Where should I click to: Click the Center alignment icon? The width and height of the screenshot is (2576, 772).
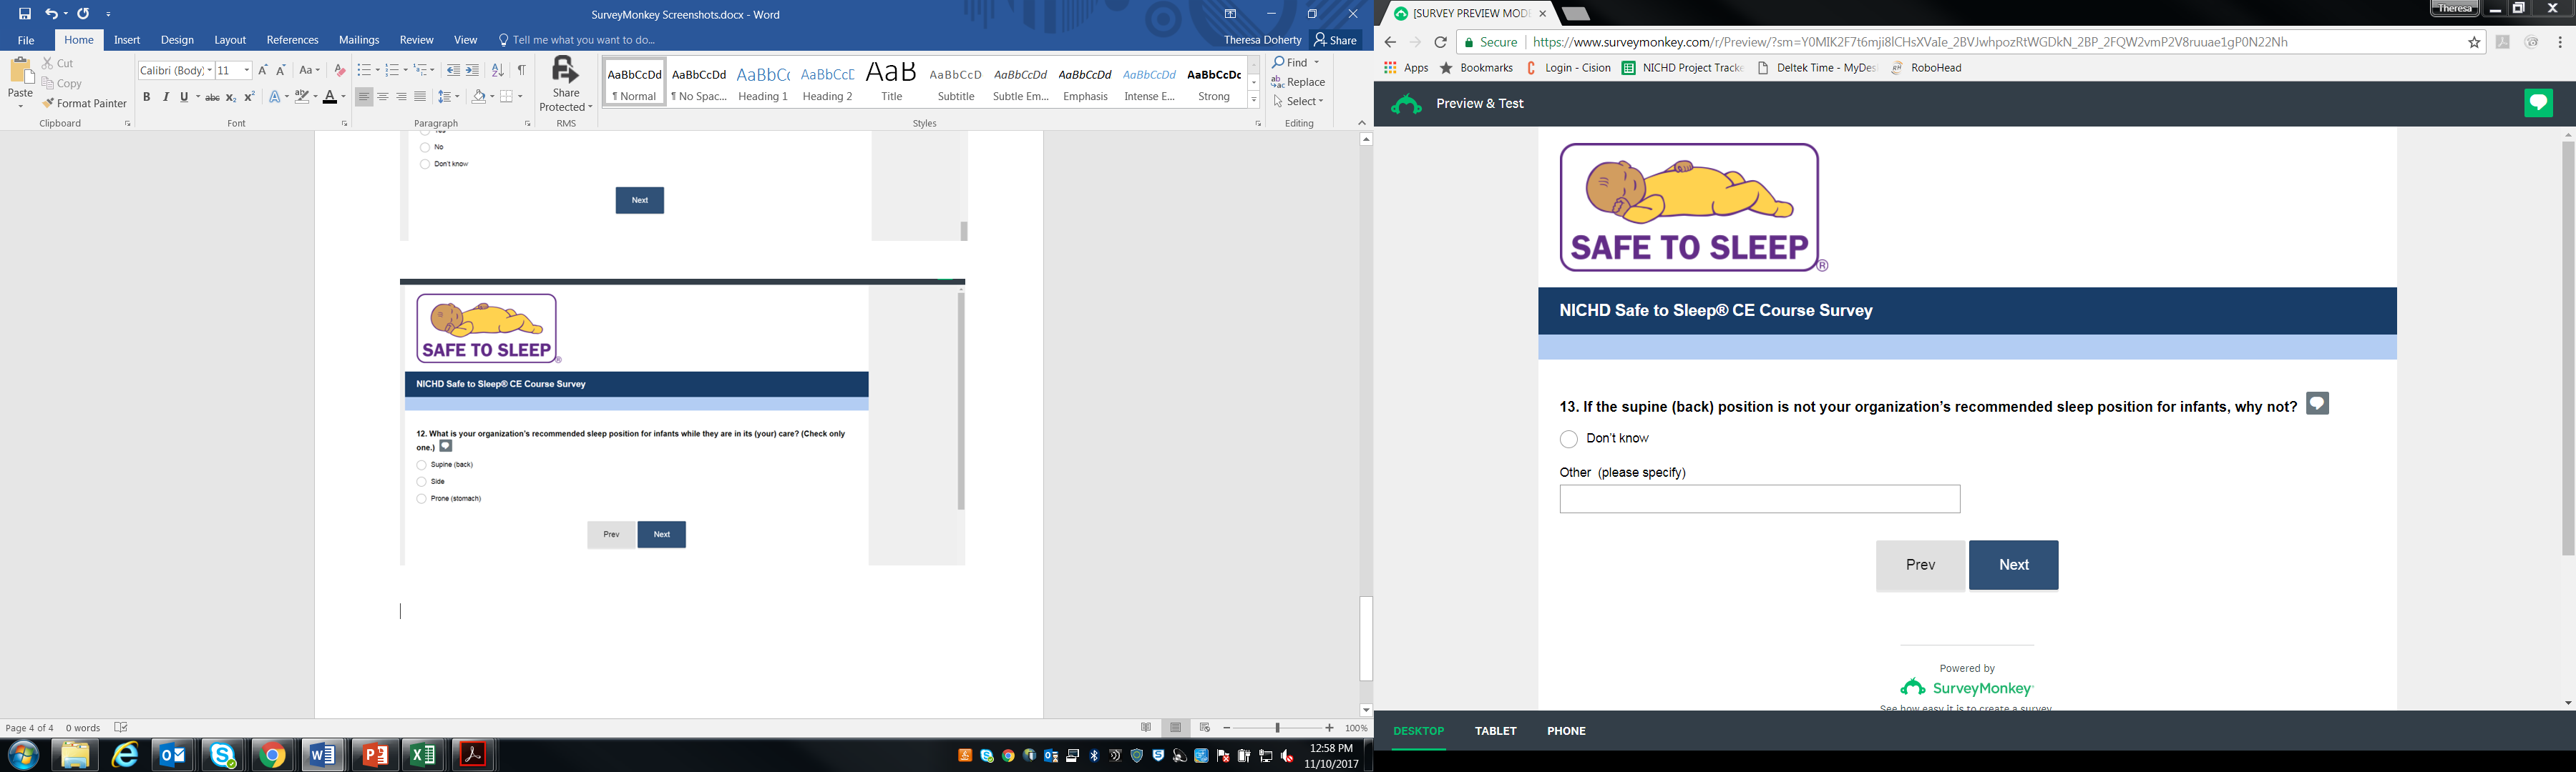coord(383,97)
